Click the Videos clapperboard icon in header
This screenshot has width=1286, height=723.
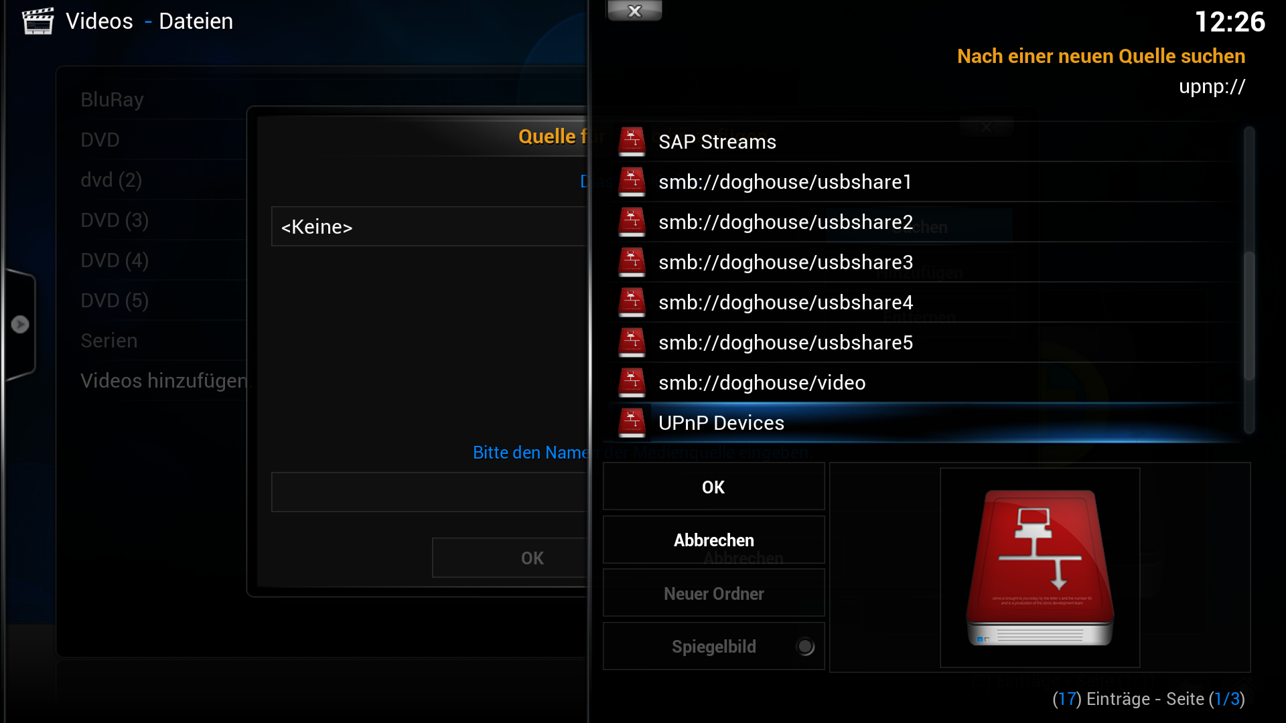coord(38,21)
